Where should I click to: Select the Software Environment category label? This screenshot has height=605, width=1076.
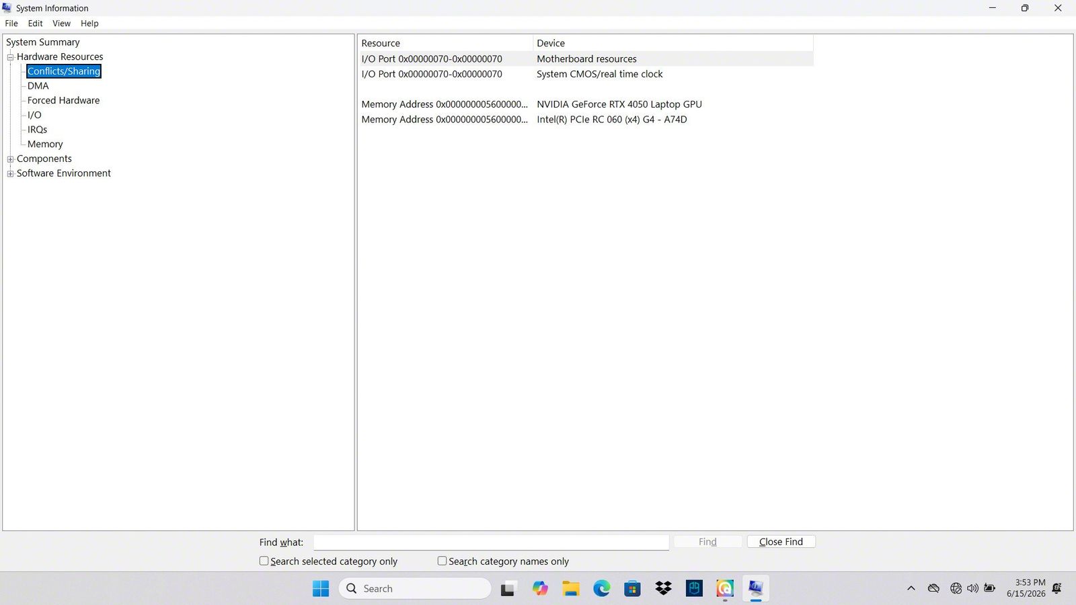coord(64,173)
